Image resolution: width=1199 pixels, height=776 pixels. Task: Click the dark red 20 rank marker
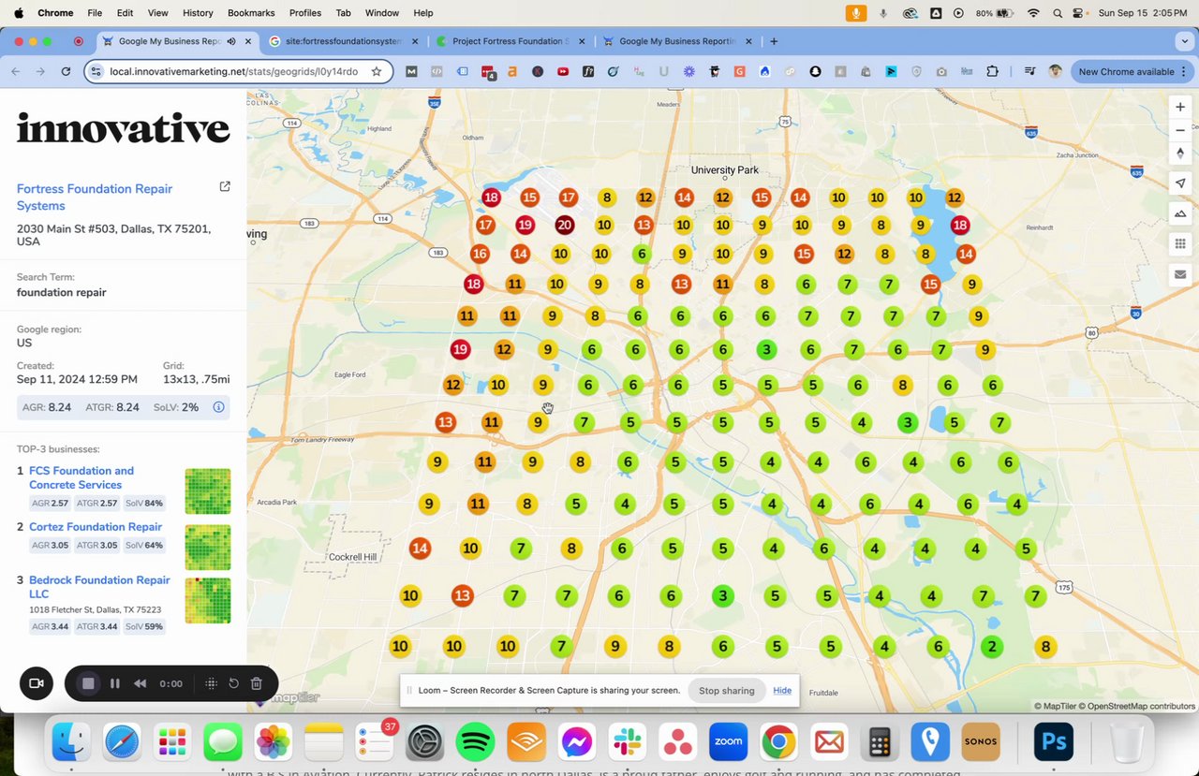pyautogui.click(x=564, y=225)
